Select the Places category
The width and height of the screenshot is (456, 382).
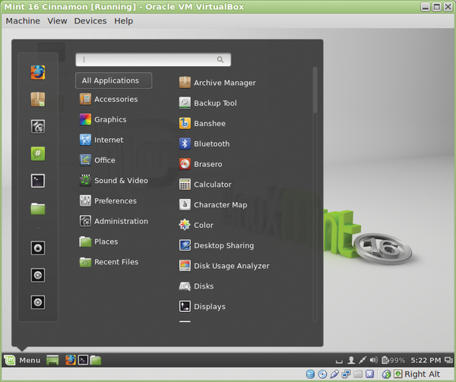pyautogui.click(x=99, y=242)
